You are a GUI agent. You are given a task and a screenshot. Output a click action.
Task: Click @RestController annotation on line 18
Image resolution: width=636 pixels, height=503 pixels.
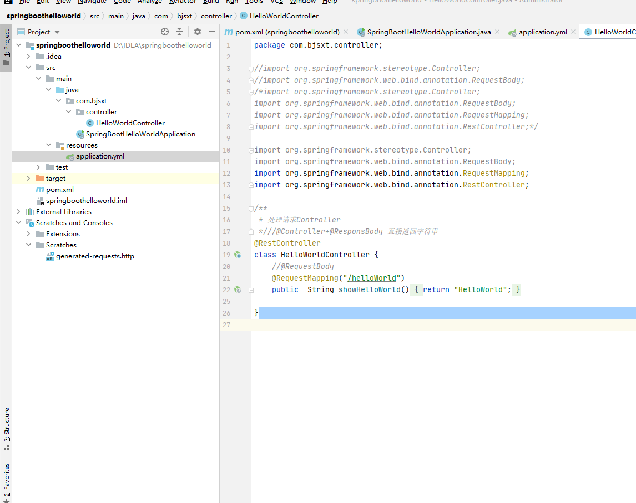(x=287, y=243)
